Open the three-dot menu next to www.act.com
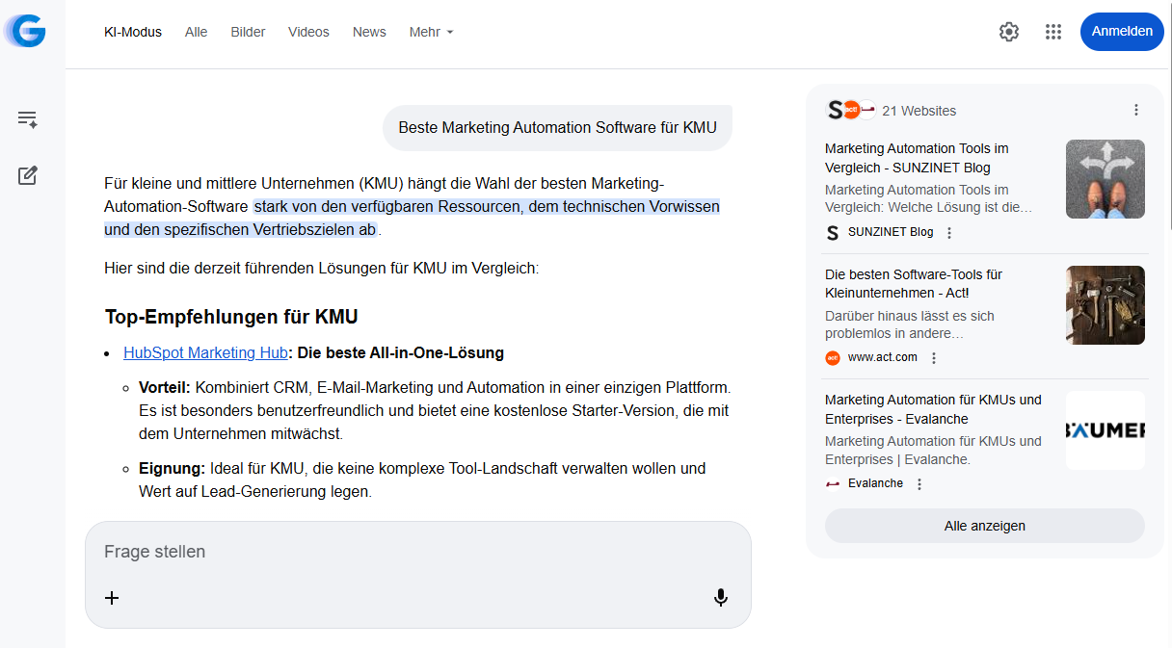This screenshot has height=648, width=1172. [933, 357]
